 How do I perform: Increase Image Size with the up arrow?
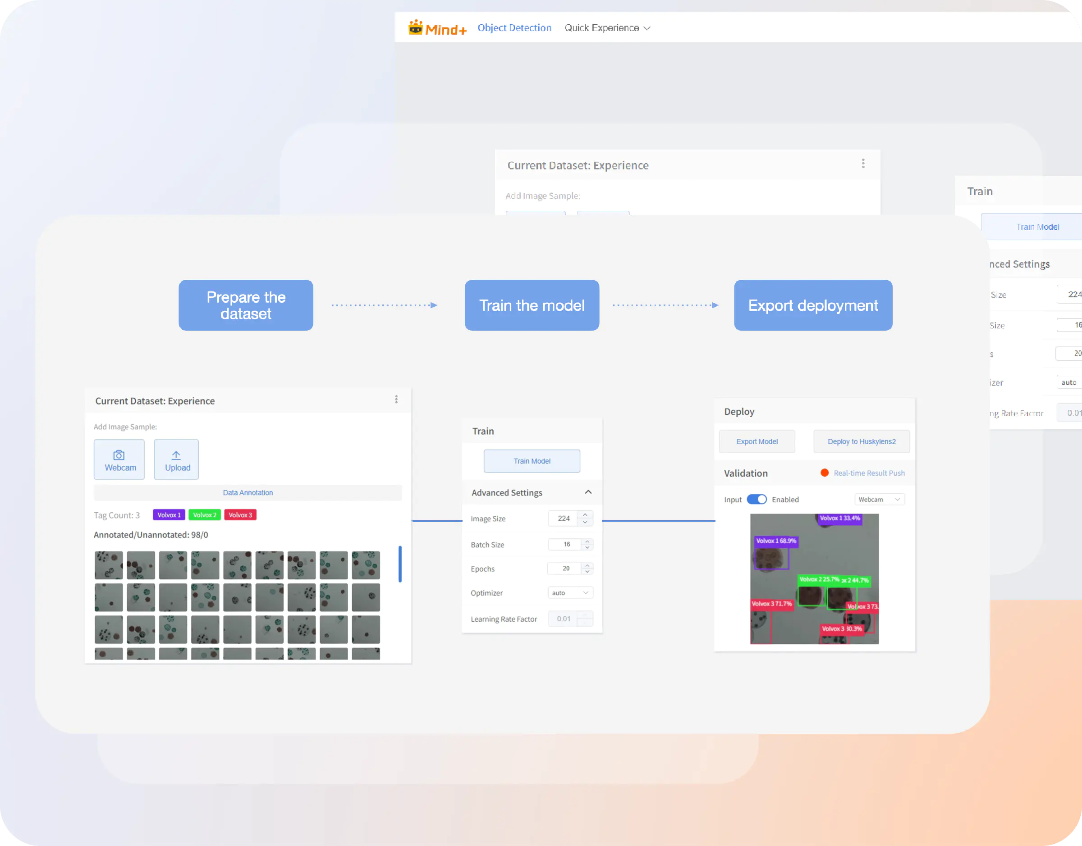point(585,514)
